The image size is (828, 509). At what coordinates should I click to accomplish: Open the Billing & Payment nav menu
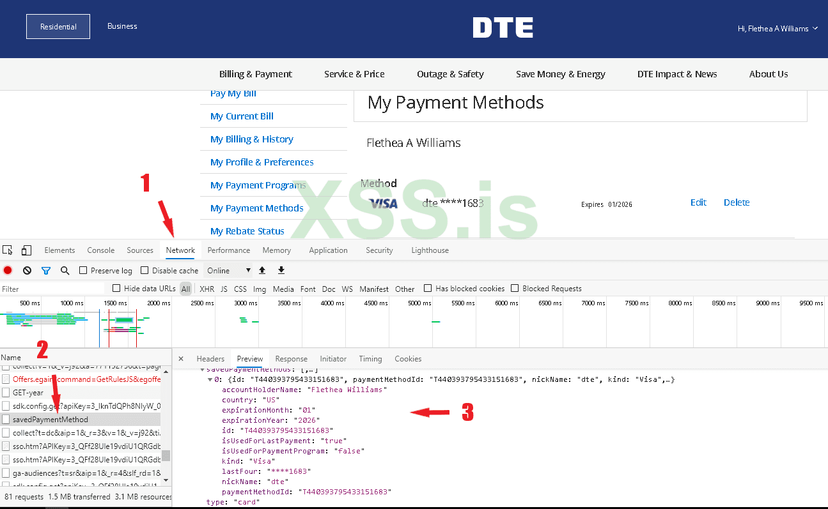256,74
